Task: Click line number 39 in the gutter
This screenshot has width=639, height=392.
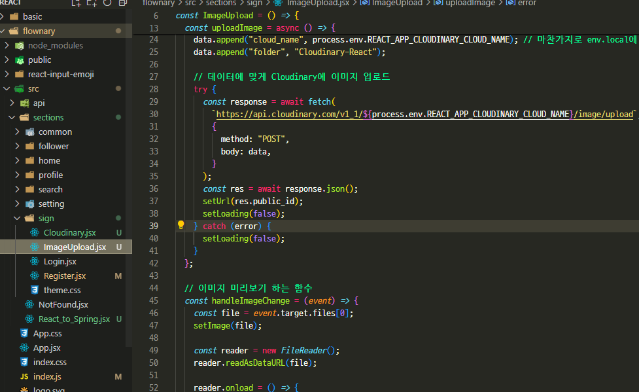Action: [154, 226]
